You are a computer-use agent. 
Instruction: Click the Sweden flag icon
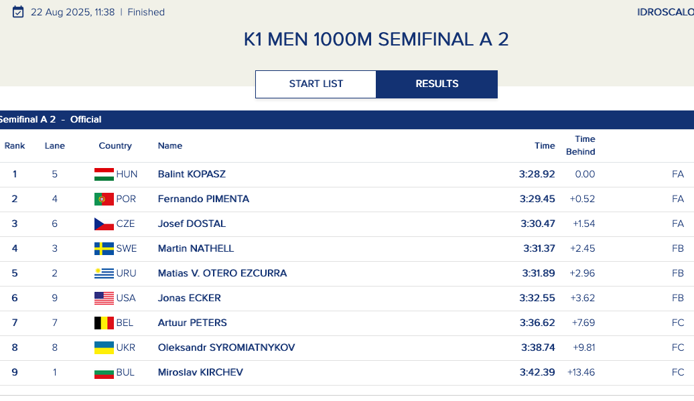point(104,248)
